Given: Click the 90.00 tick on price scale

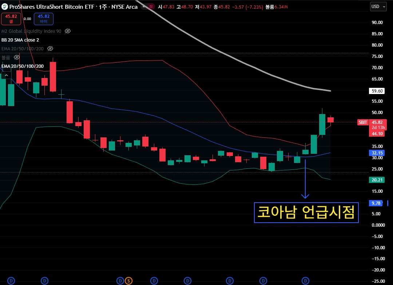Looking at the screenshot, I should 377,22.
